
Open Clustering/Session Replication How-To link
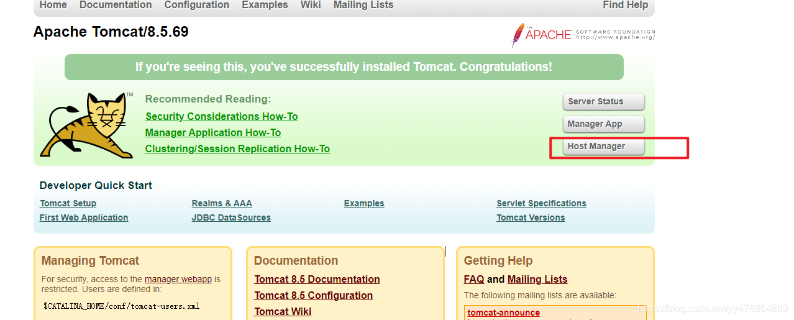click(x=237, y=149)
